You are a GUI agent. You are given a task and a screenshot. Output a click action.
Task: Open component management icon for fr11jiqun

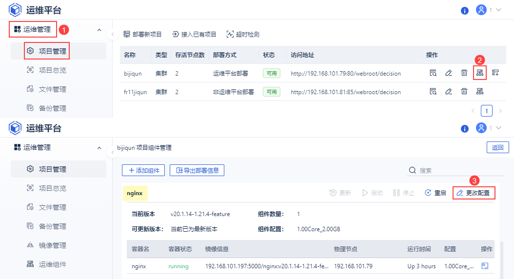tap(480, 92)
